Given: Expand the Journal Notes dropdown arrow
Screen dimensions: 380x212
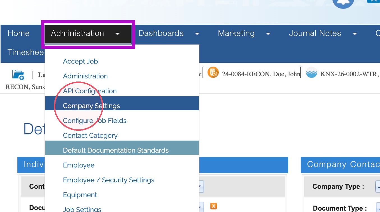Looking at the screenshot, I should tap(355, 34).
